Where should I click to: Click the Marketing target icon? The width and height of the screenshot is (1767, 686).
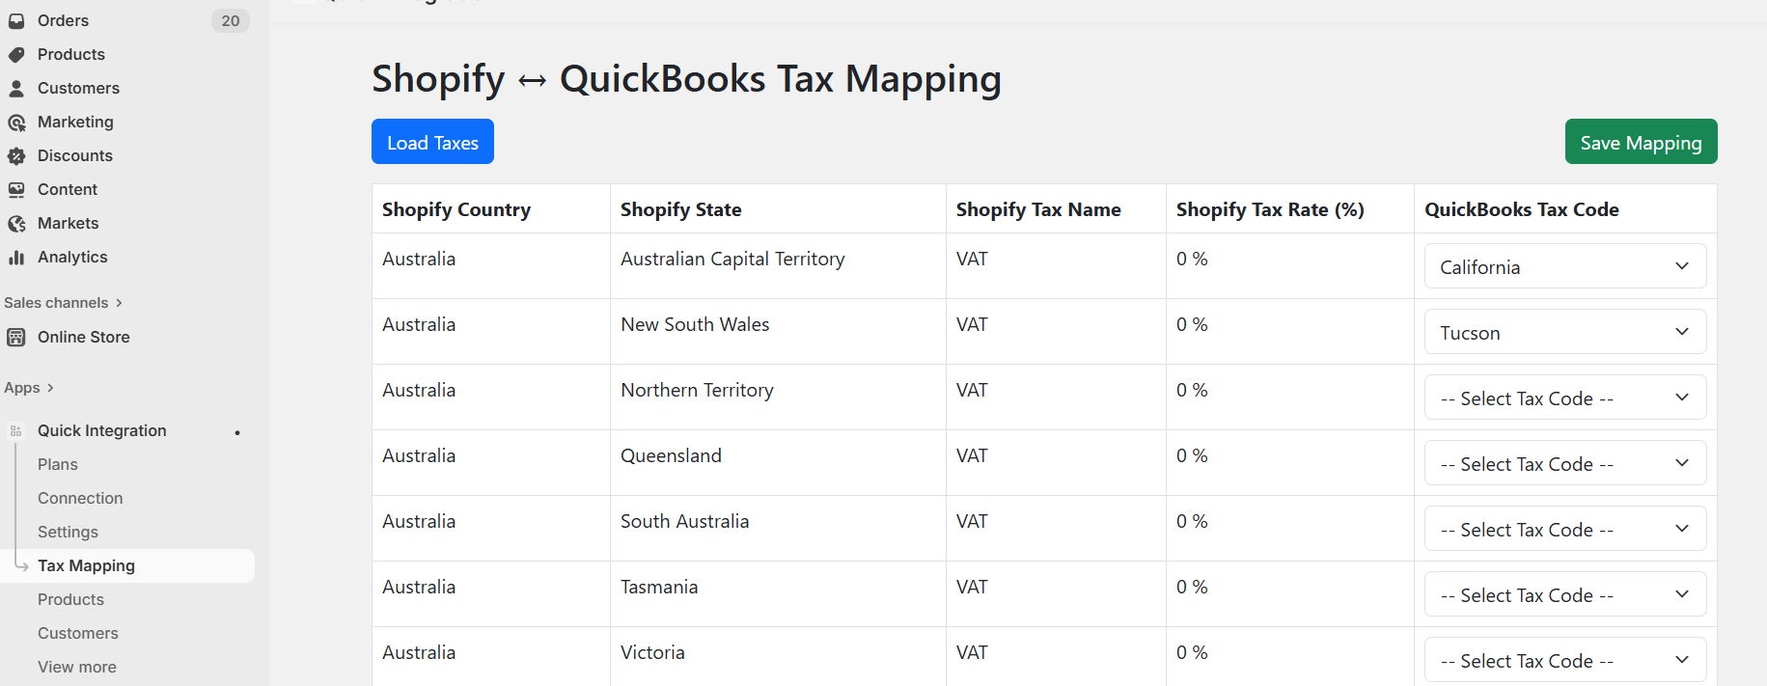pos(16,123)
